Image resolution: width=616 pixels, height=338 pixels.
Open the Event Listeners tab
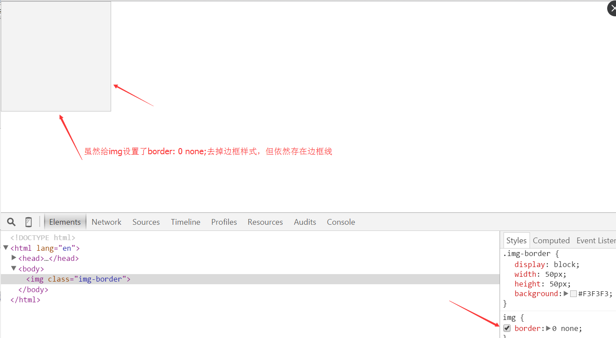pyautogui.click(x=595, y=240)
